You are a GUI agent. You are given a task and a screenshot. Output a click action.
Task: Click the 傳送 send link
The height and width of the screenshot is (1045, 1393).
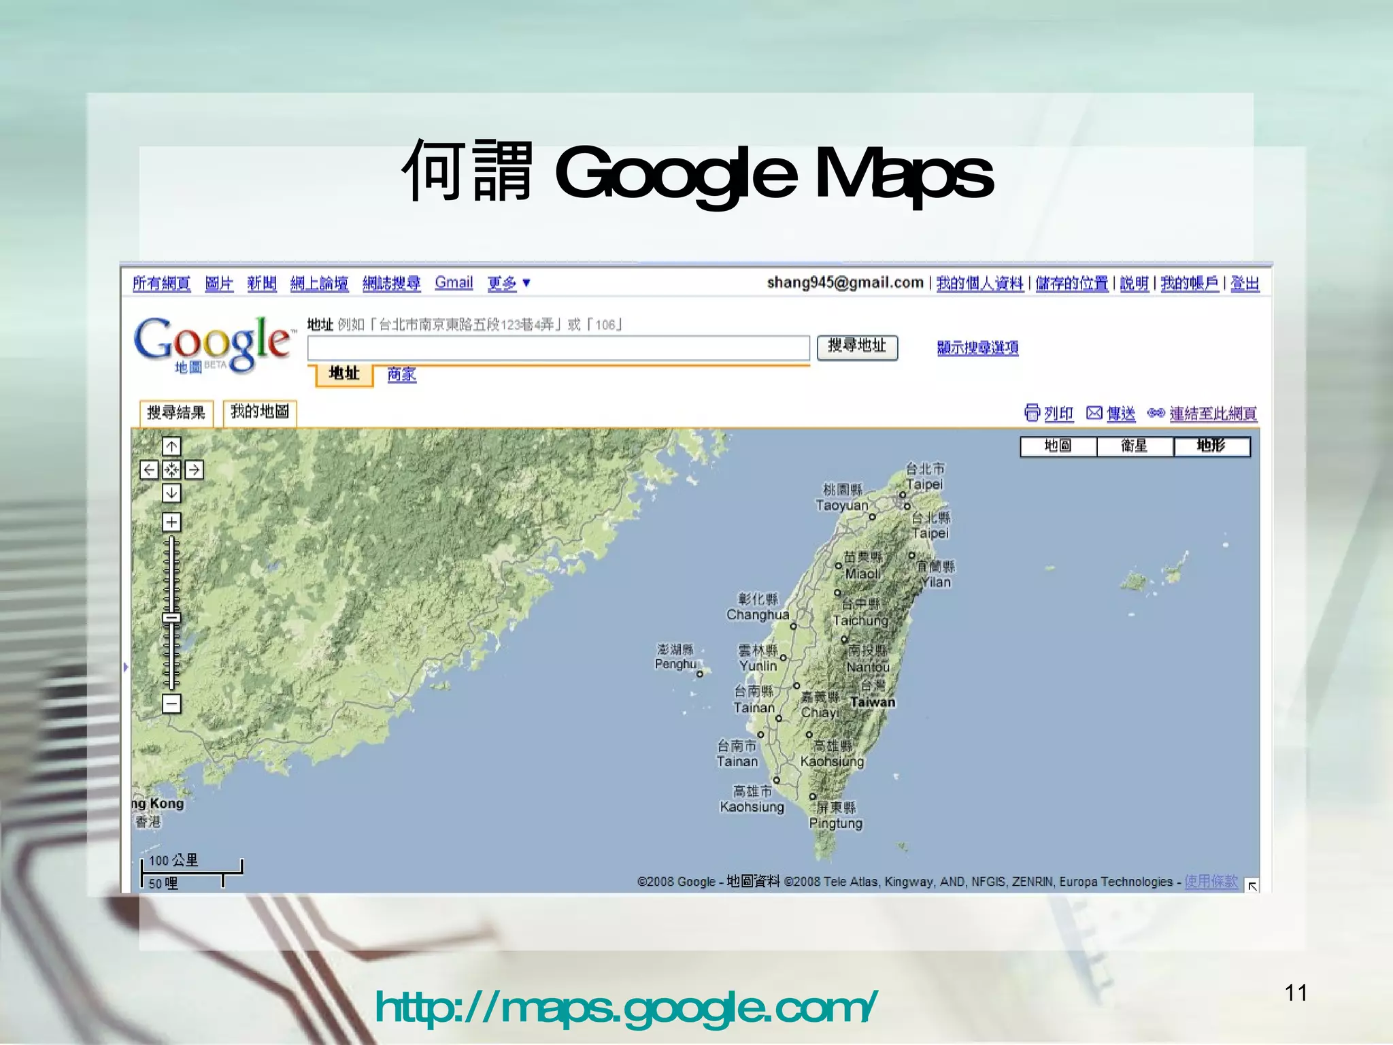(x=1121, y=414)
